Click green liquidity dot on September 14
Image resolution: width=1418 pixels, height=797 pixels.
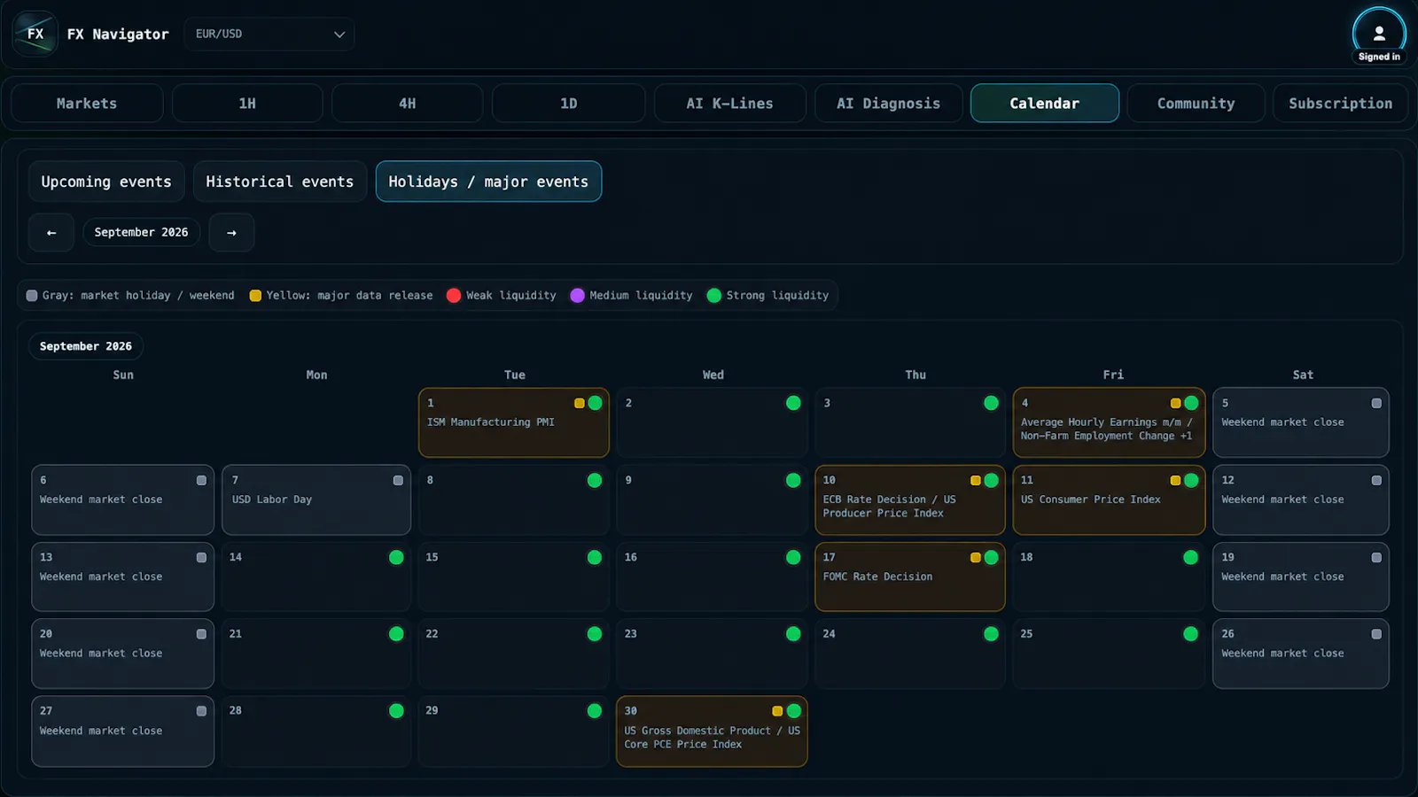tap(396, 557)
